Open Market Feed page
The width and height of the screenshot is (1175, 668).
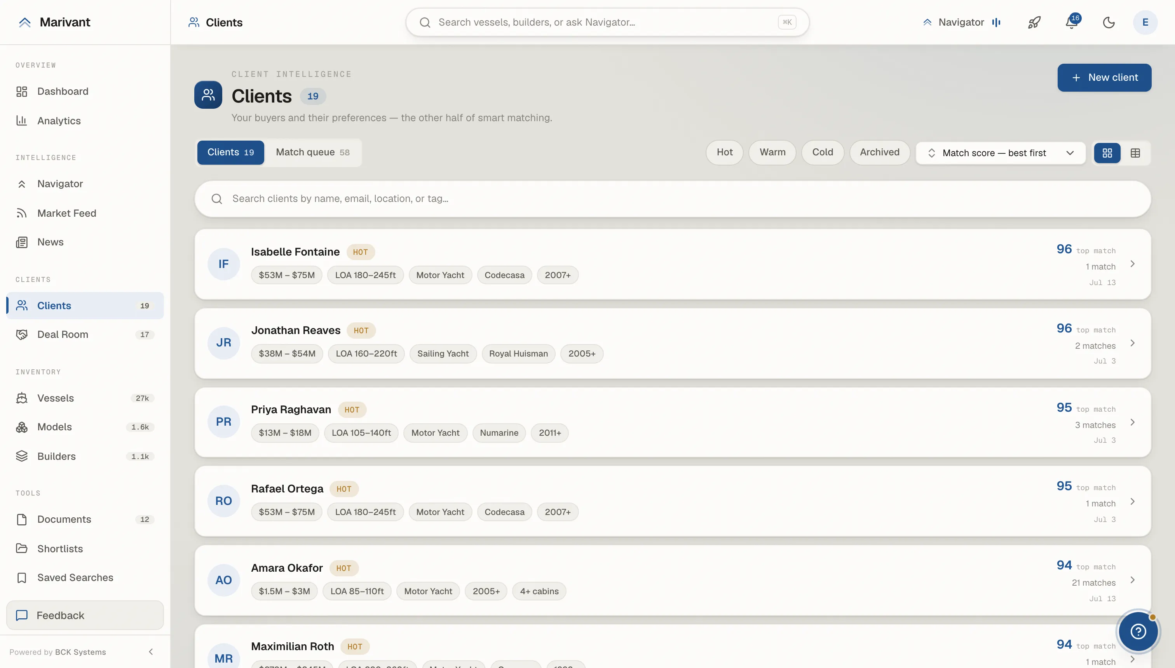click(85, 213)
